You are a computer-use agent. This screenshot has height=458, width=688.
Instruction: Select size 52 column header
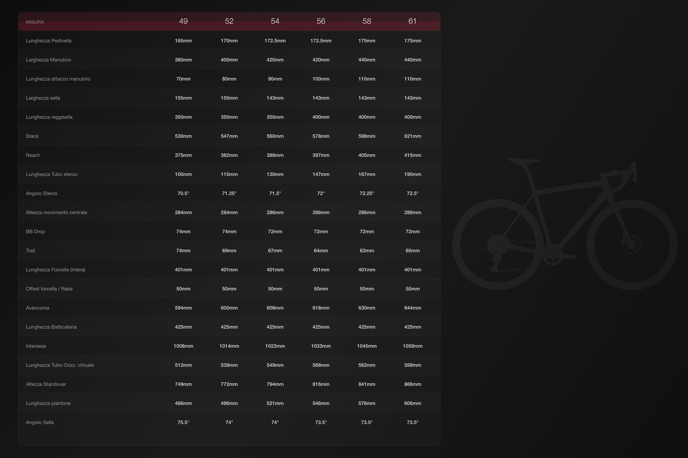(229, 21)
